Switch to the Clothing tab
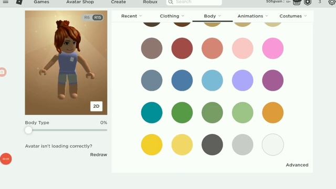 (170, 16)
